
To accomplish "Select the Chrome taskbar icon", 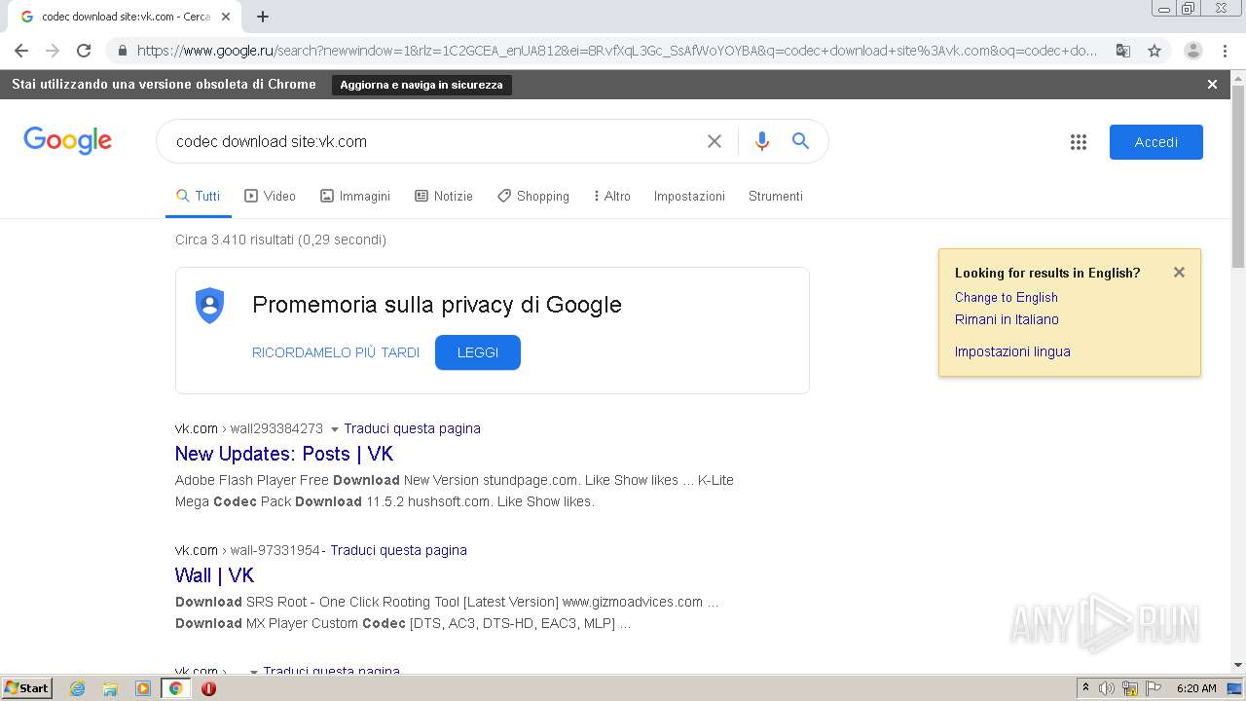I will [175, 688].
